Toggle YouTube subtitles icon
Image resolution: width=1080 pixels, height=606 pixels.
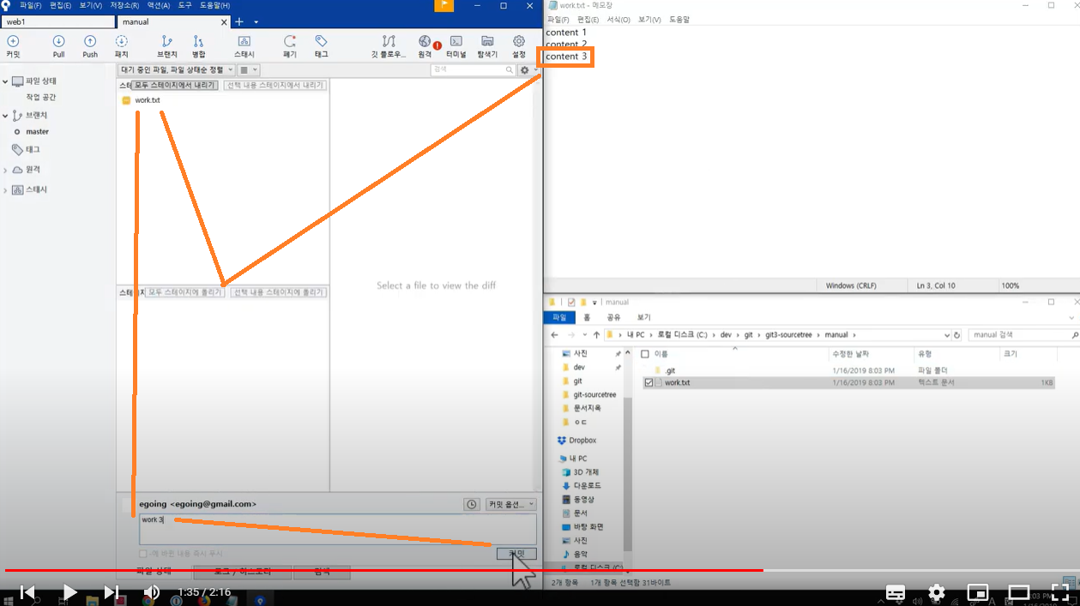click(896, 592)
